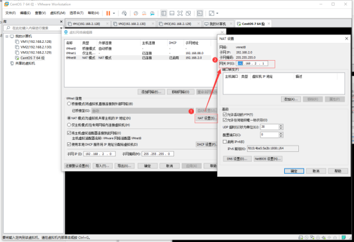Open the snapshot manager toolbar icon
Screen dimensions: 354x242
tap(152, 13)
